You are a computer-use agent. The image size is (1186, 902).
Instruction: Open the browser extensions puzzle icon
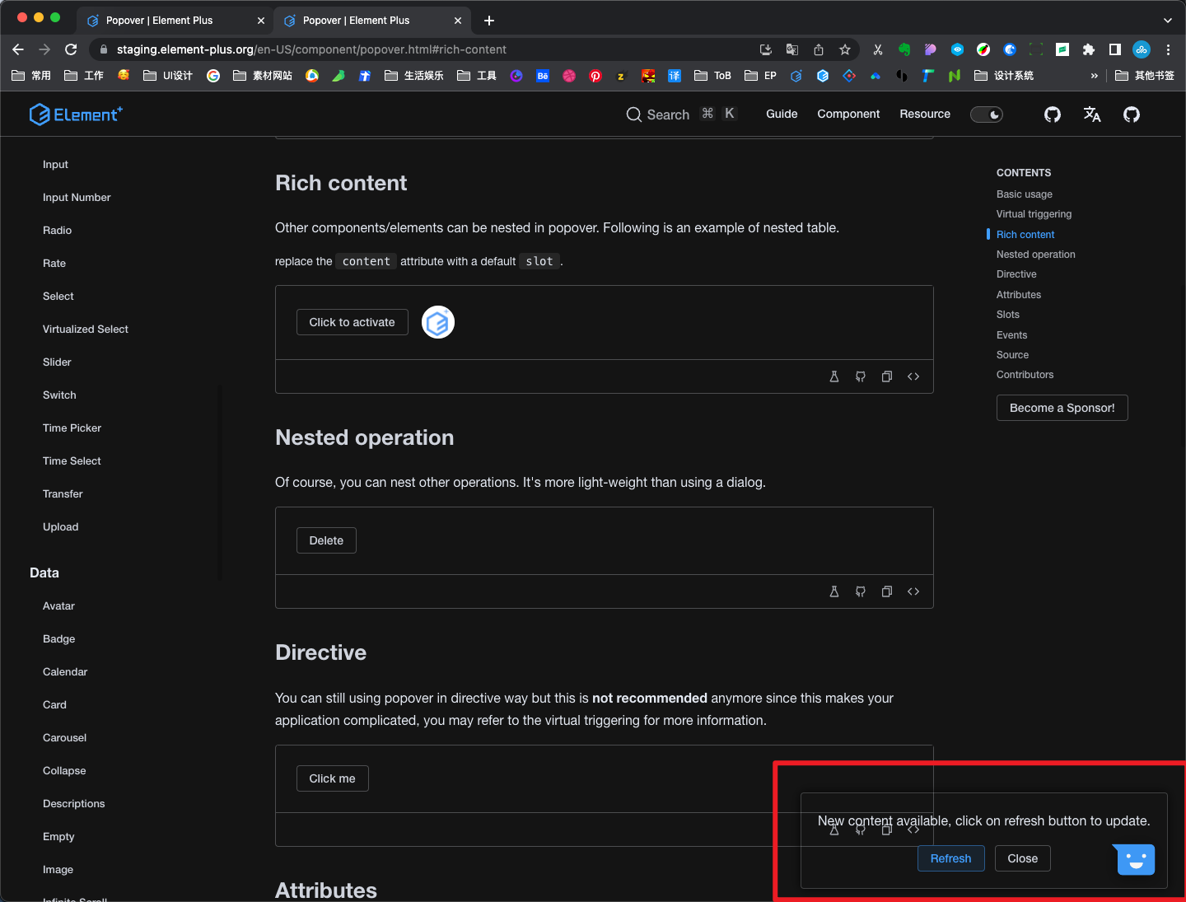[1089, 49]
